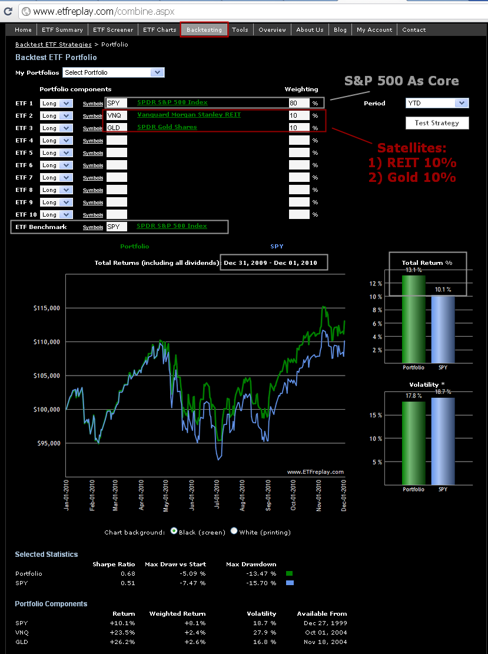Open ETF 4 Long/Short dropdown
The width and height of the screenshot is (488, 654).
pos(57,141)
